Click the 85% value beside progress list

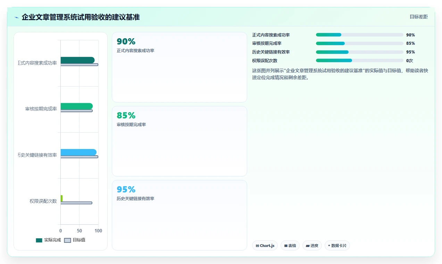tap(410, 43)
